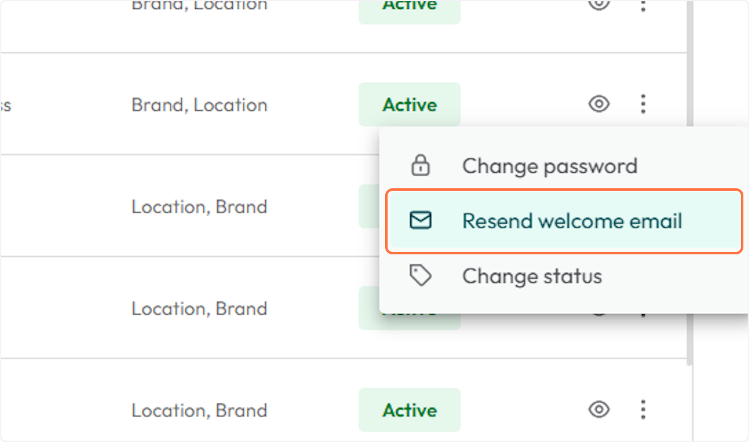Image resolution: width=749 pixels, height=442 pixels.
Task: Click the lock icon beside Change password
Action: [421, 166]
